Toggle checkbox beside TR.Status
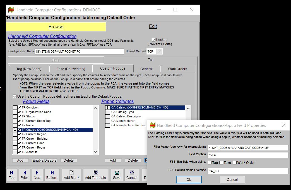Viewport: 291px width, 190px height. point(15,116)
